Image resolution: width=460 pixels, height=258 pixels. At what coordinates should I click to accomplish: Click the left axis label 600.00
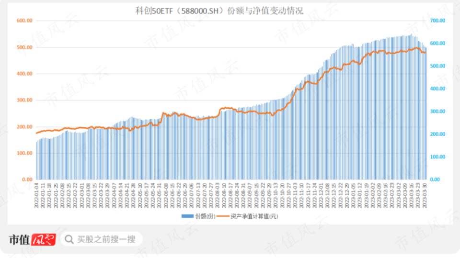coord(24,21)
